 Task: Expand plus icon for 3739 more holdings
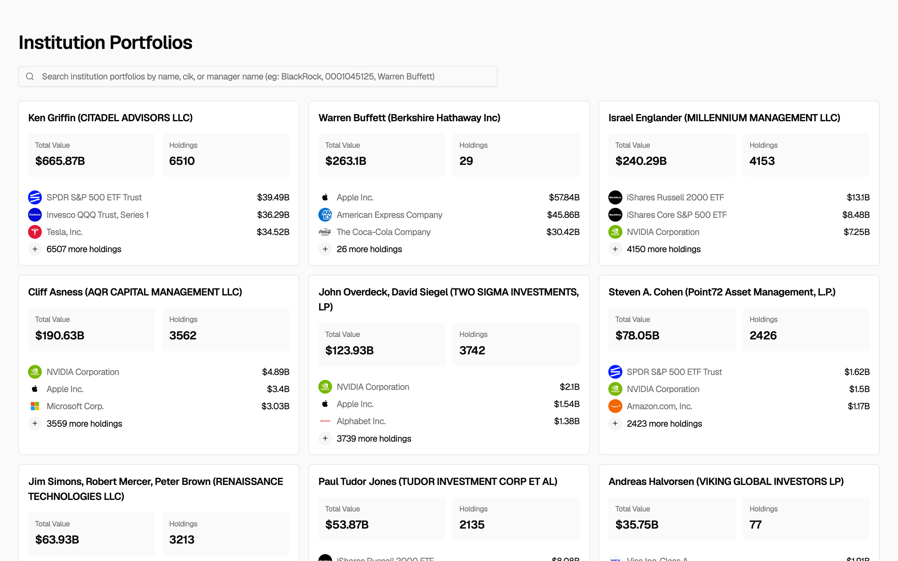(325, 439)
